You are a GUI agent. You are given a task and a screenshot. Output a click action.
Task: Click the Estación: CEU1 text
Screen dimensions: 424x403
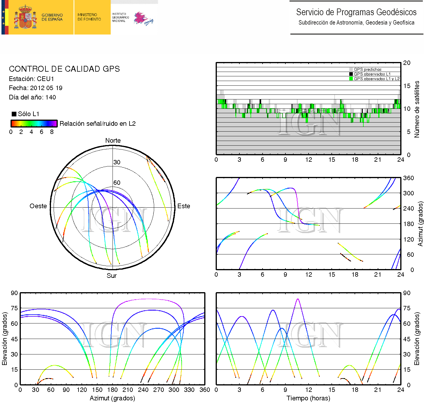(x=31, y=79)
